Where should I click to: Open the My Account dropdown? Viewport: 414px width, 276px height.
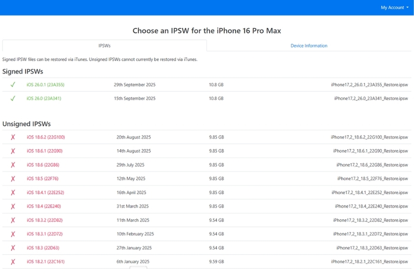(x=394, y=8)
